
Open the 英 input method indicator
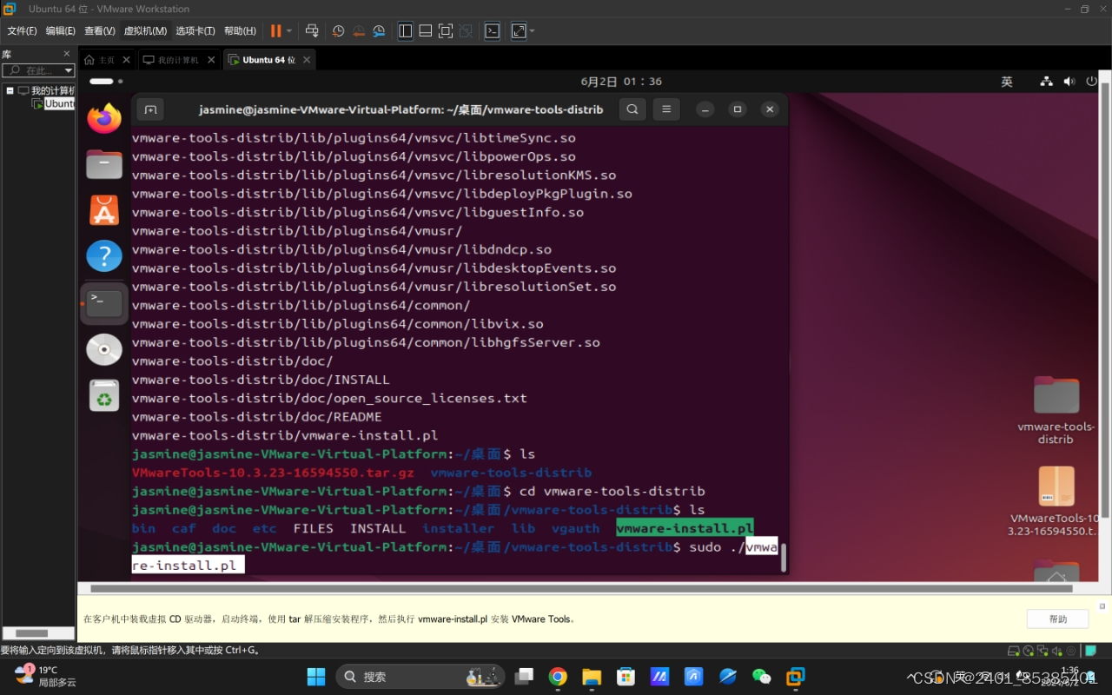tap(1007, 82)
